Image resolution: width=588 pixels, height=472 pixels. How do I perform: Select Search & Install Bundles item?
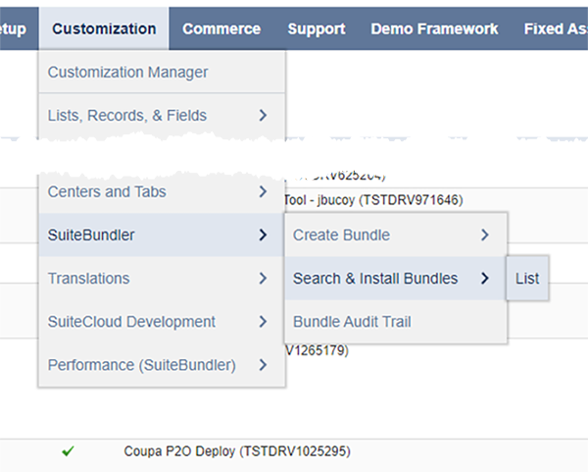point(396,279)
